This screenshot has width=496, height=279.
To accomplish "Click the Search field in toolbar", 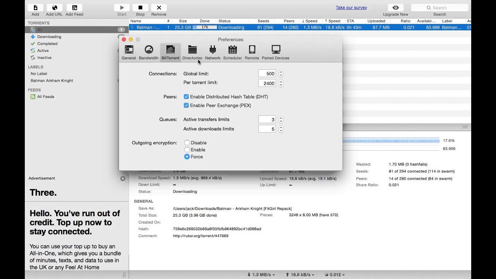I will click(439, 8).
